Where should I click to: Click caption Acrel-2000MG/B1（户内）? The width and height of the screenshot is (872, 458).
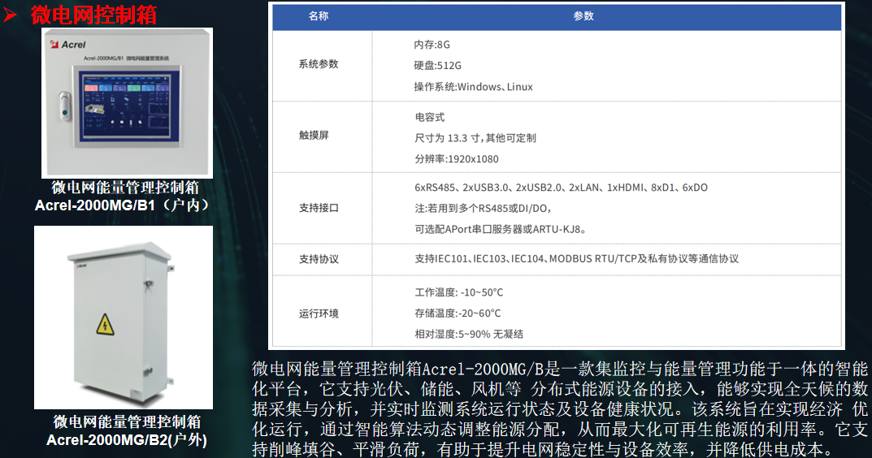pos(123,205)
